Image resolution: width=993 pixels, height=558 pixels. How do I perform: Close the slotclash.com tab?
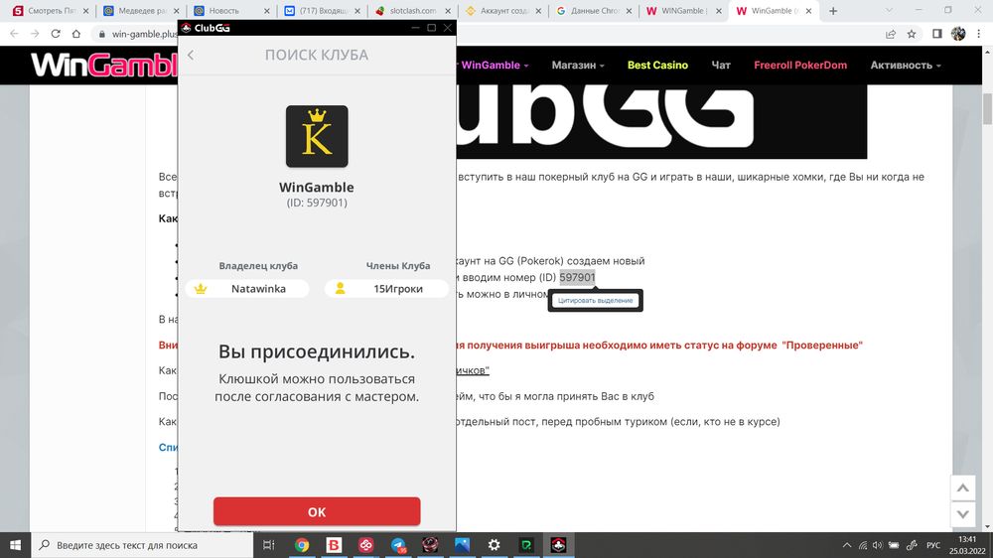click(x=449, y=11)
